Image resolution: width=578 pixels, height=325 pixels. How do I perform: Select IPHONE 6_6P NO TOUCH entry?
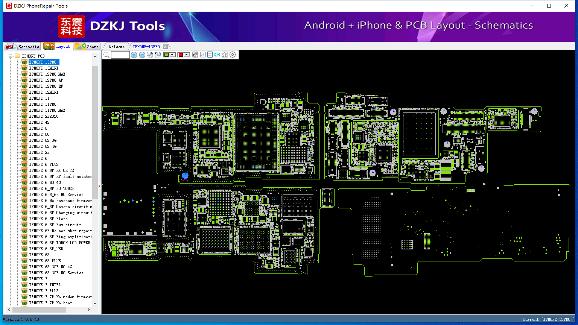coord(52,188)
